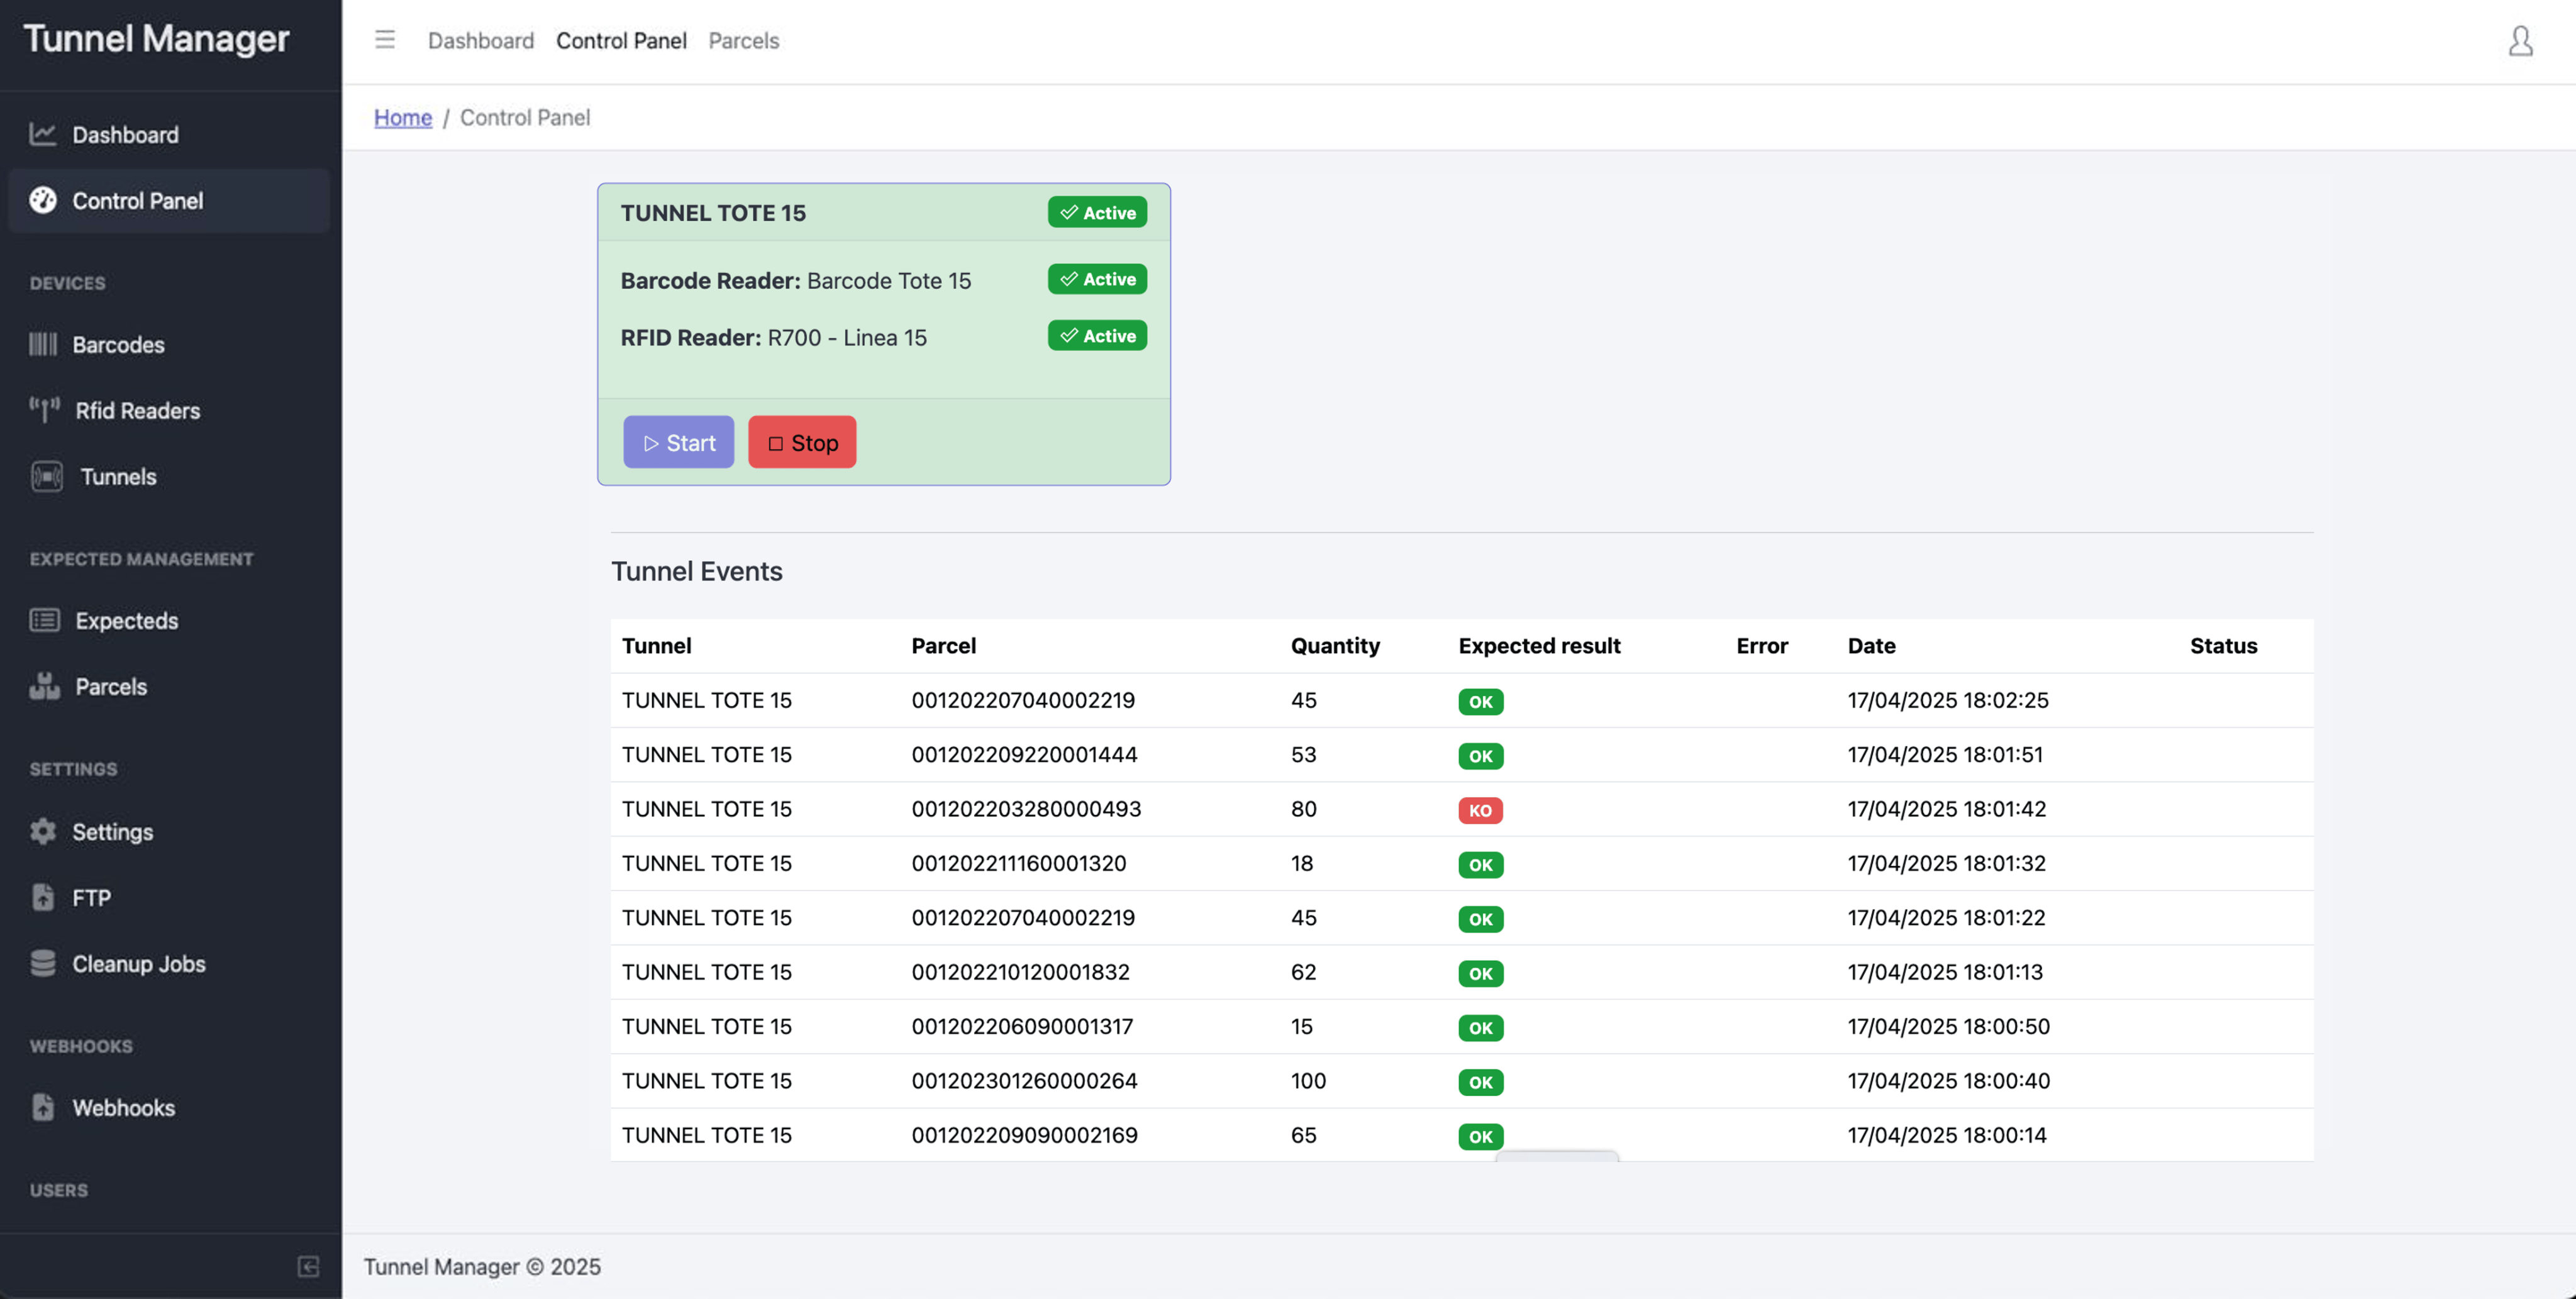This screenshot has width=2576, height=1299.
Task: Start the TUNNEL TOTE 15 tunnel
Action: (x=679, y=442)
